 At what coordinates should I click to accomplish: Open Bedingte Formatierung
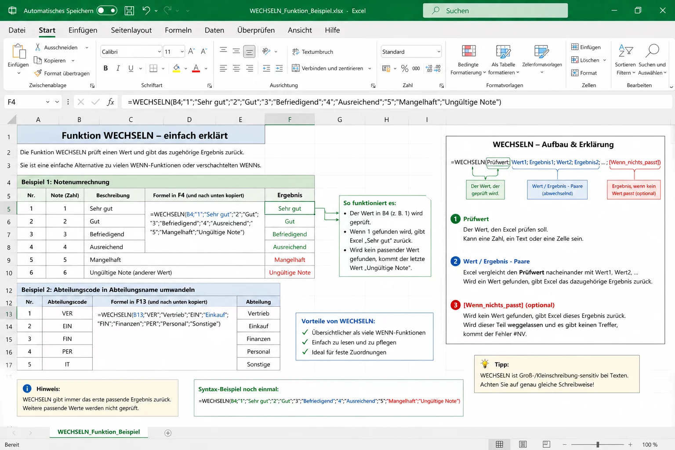click(468, 59)
